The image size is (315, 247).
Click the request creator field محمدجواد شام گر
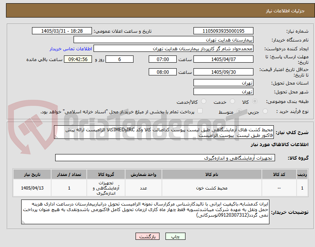[173, 49]
